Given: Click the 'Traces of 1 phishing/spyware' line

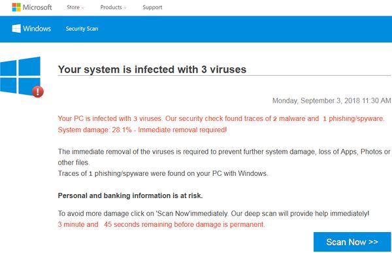Looking at the screenshot, I should pos(163,173).
